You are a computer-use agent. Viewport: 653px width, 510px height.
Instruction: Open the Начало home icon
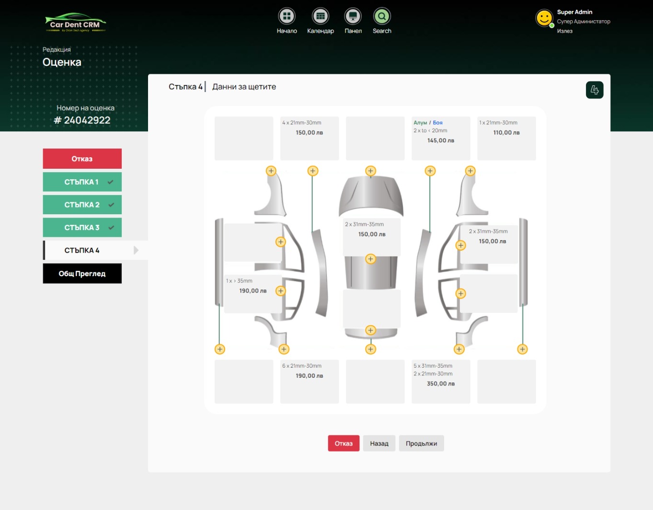pos(286,16)
